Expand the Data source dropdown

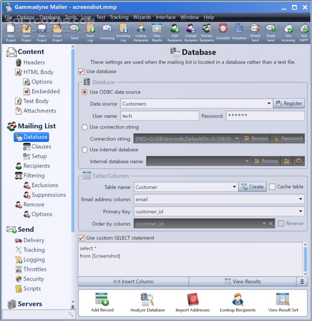[269, 103]
